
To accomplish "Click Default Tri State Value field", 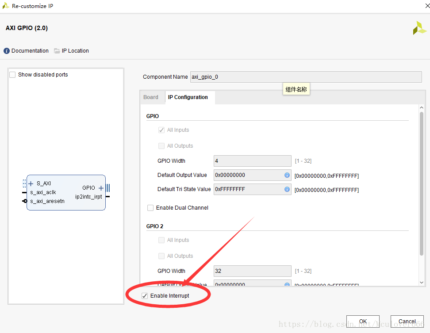I will pyautogui.click(x=252, y=189).
